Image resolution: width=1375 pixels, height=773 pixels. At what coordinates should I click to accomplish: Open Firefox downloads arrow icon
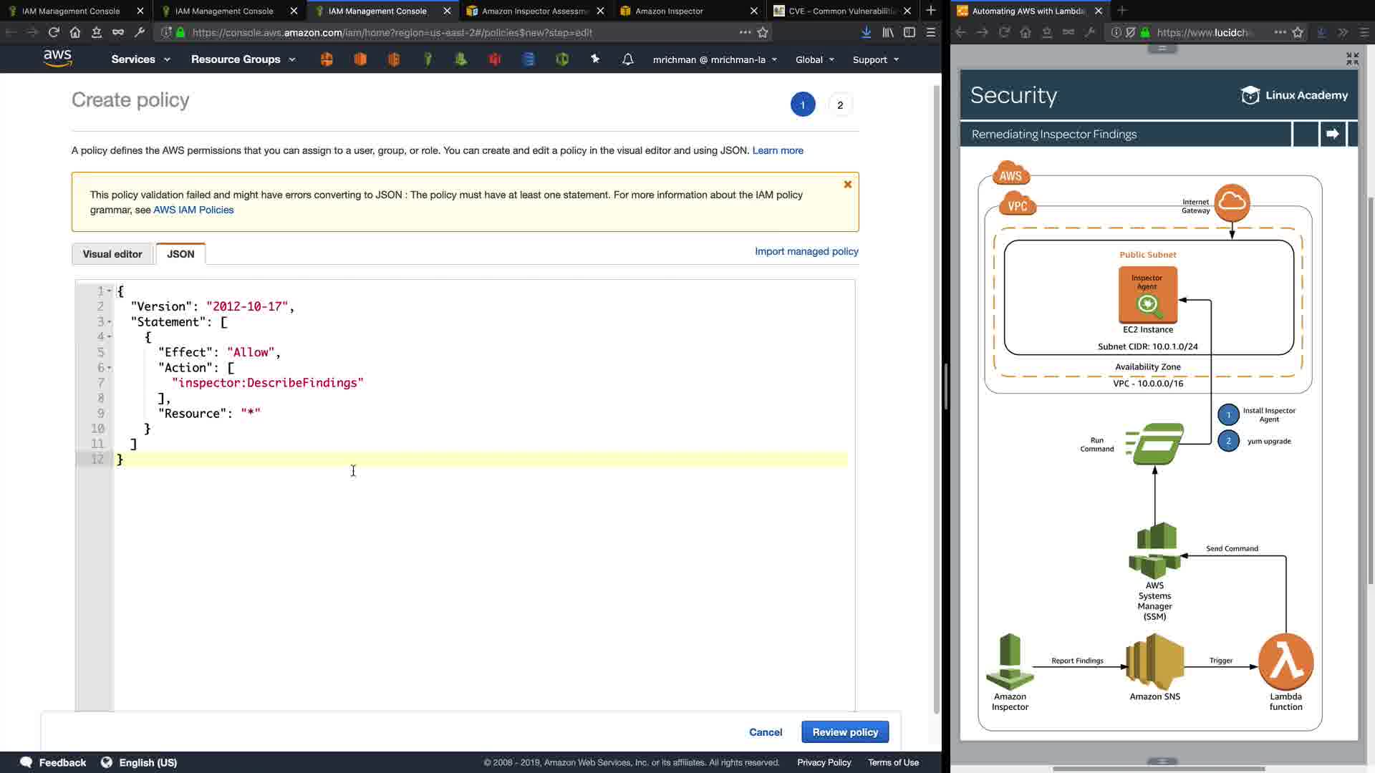click(866, 32)
